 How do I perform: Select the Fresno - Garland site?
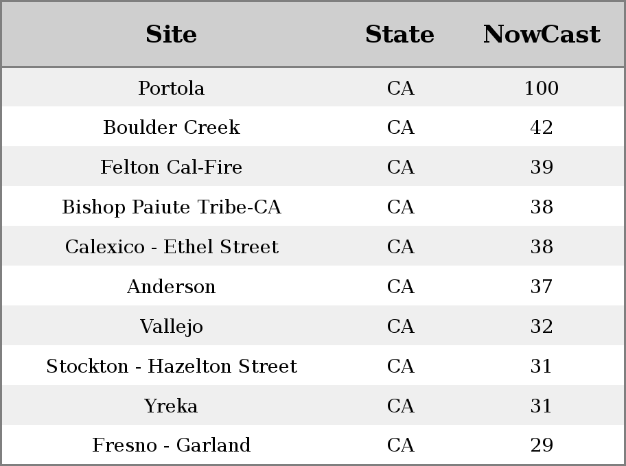[x=172, y=445]
